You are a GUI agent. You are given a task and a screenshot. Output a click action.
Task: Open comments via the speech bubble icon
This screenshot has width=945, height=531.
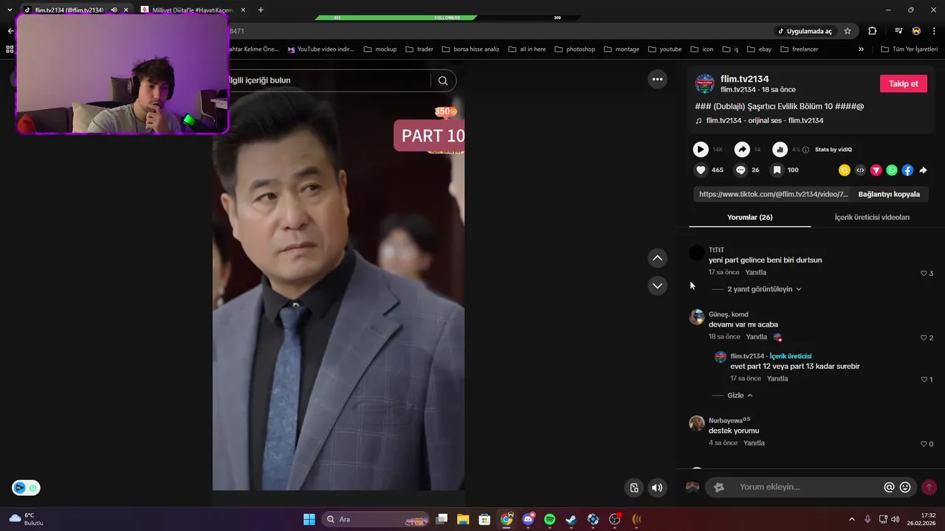740,170
